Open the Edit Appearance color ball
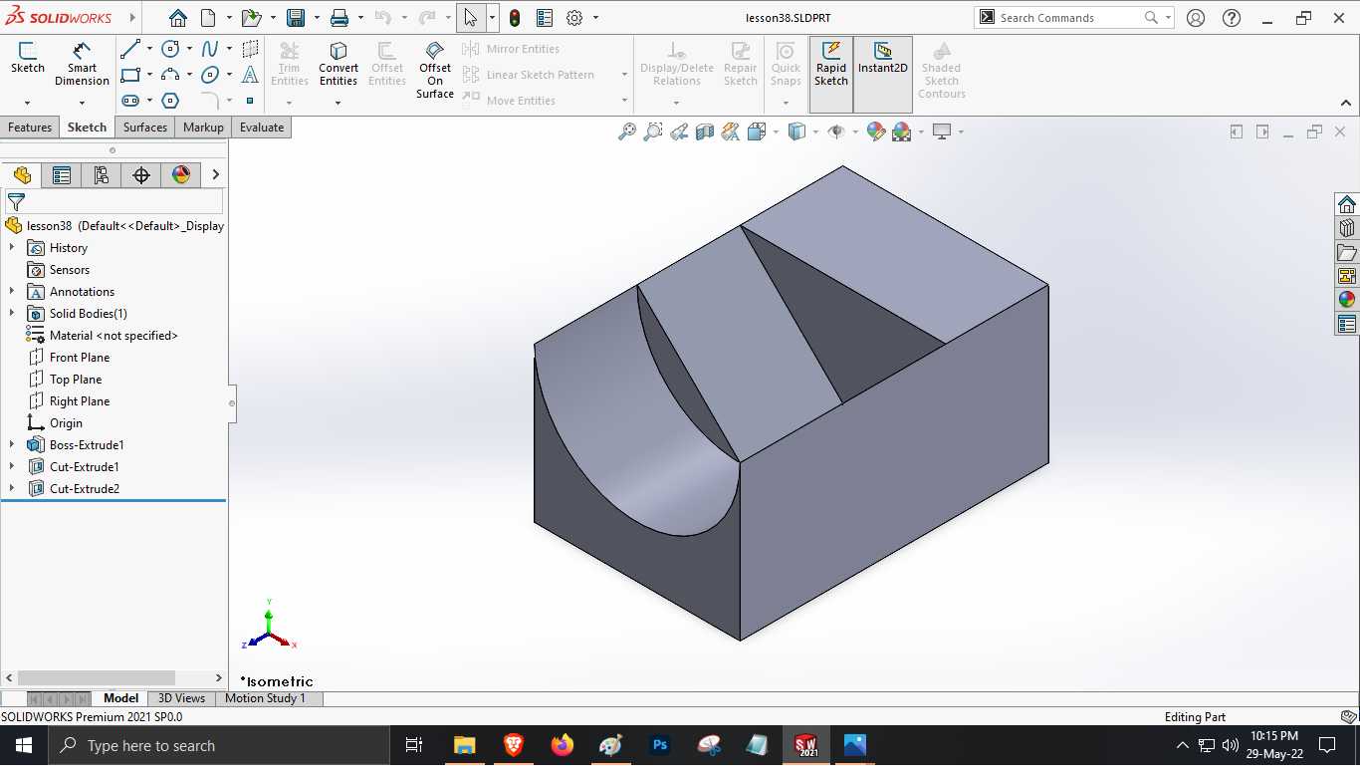 (876, 131)
